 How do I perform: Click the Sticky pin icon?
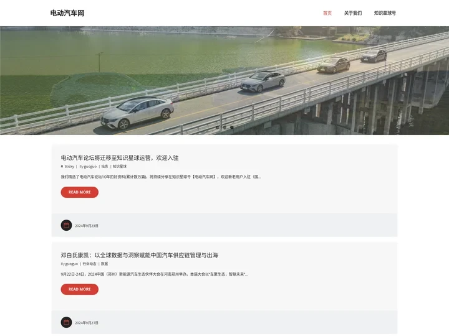point(62,166)
